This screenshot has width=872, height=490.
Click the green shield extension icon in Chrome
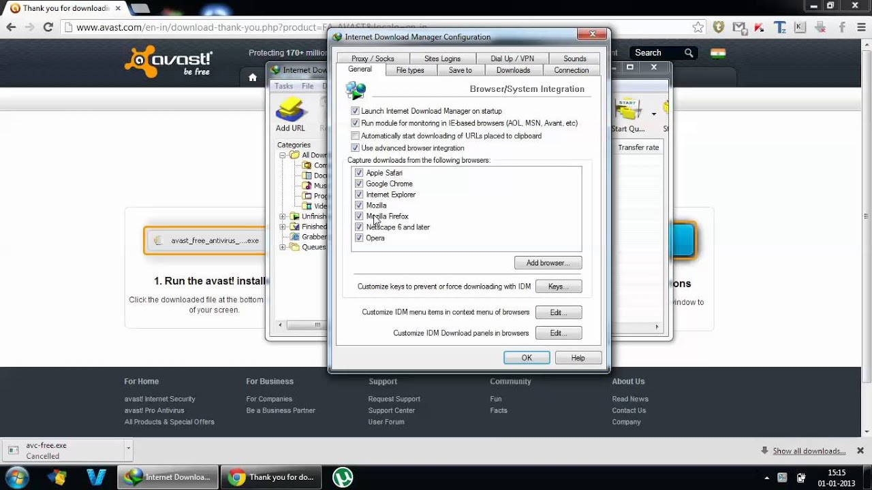pyautogui.click(x=718, y=27)
